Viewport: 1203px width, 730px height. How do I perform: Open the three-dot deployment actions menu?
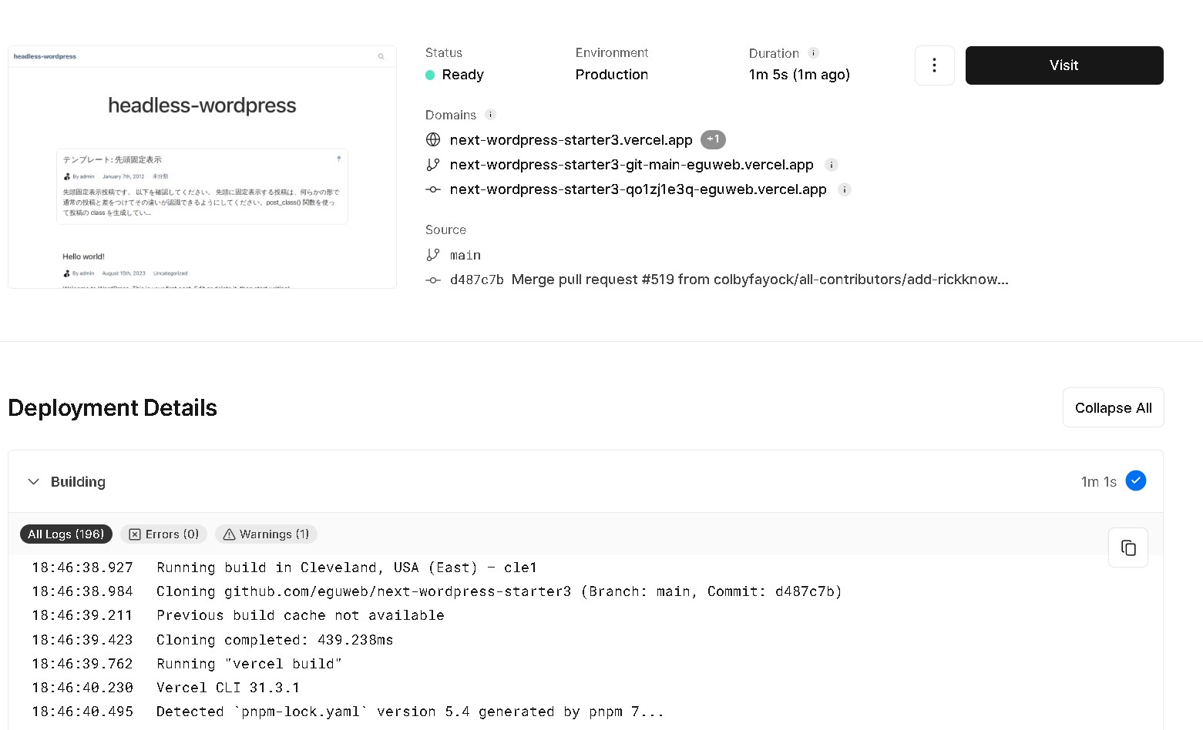click(x=934, y=65)
